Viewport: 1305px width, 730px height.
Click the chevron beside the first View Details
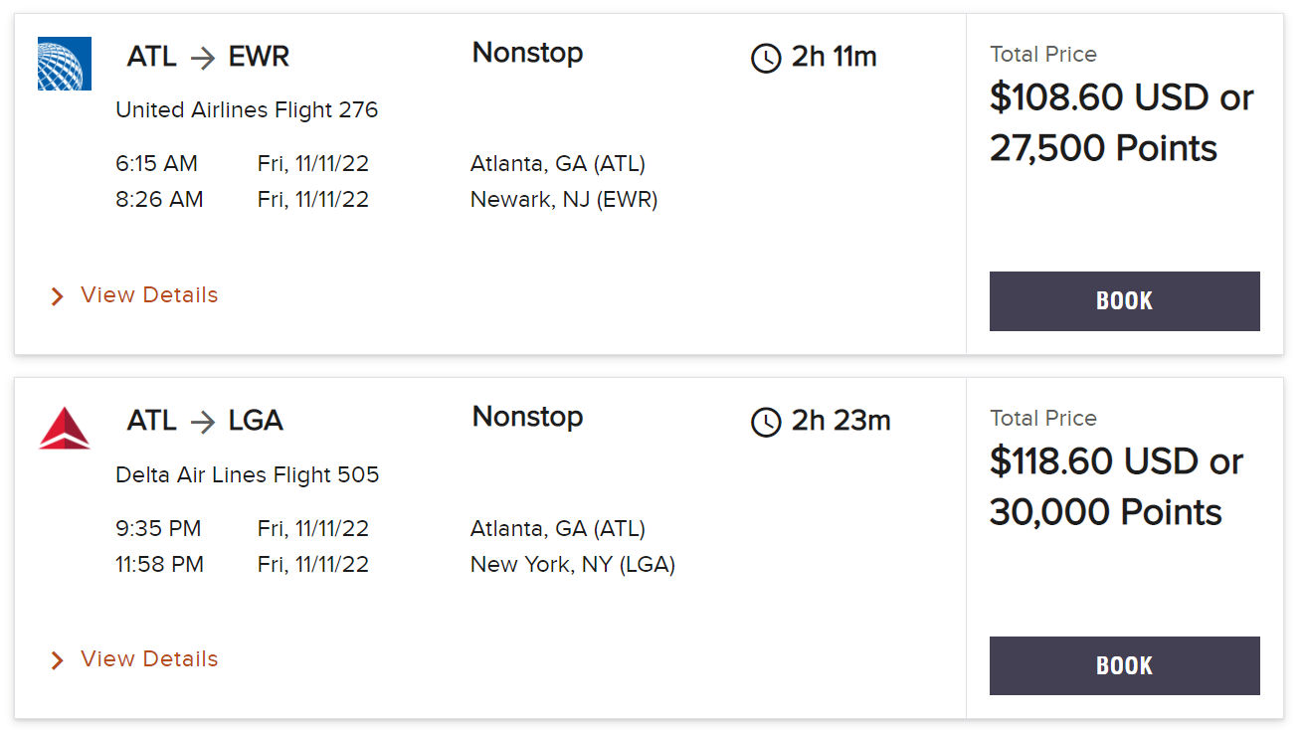(x=57, y=295)
